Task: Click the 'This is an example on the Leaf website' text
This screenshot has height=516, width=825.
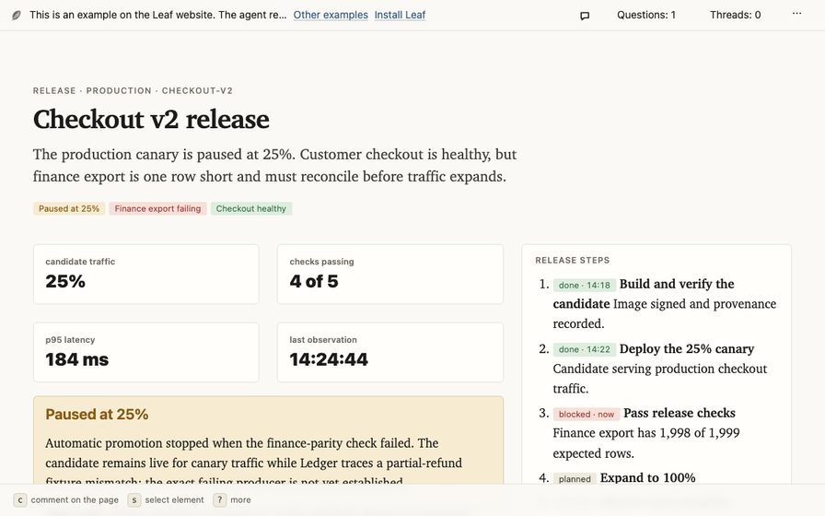Action: tap(157, 15)
